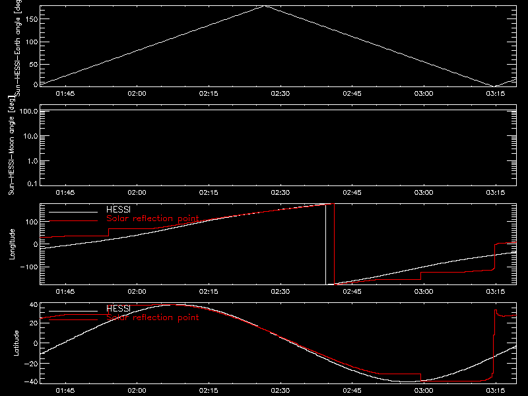Click 03:15 label under Earth angle plot

(x=496, y=94)
